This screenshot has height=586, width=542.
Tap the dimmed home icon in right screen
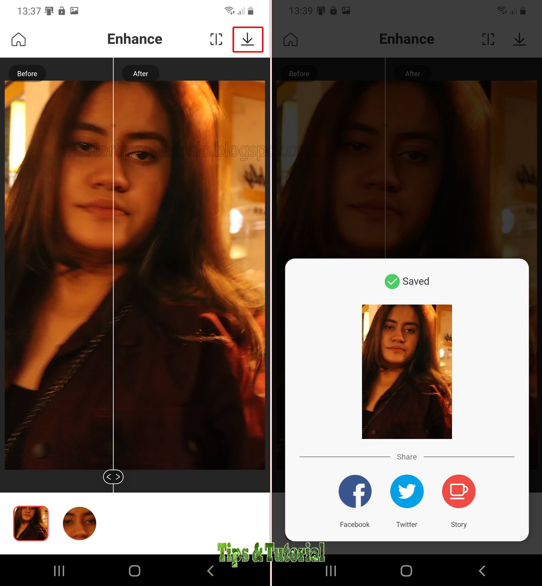(x=290, y=39)
